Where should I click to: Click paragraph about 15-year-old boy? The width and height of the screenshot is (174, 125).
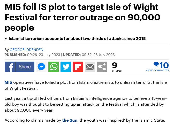[86, 104]
